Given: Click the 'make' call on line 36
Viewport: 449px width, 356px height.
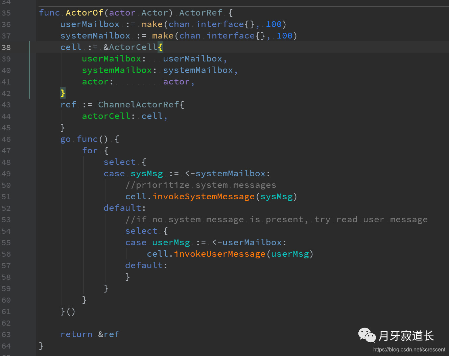Looking at the screenshot, I should [x=152, y=24].
